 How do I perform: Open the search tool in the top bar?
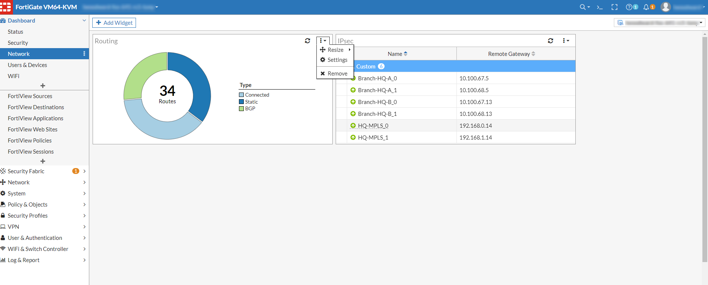click(x=585, y=7)
